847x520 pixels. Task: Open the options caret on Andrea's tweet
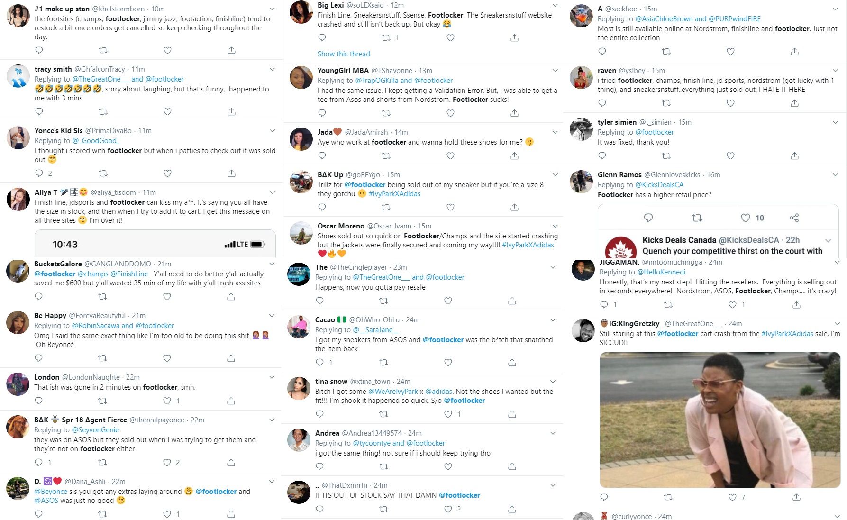(x=553, y=433)
